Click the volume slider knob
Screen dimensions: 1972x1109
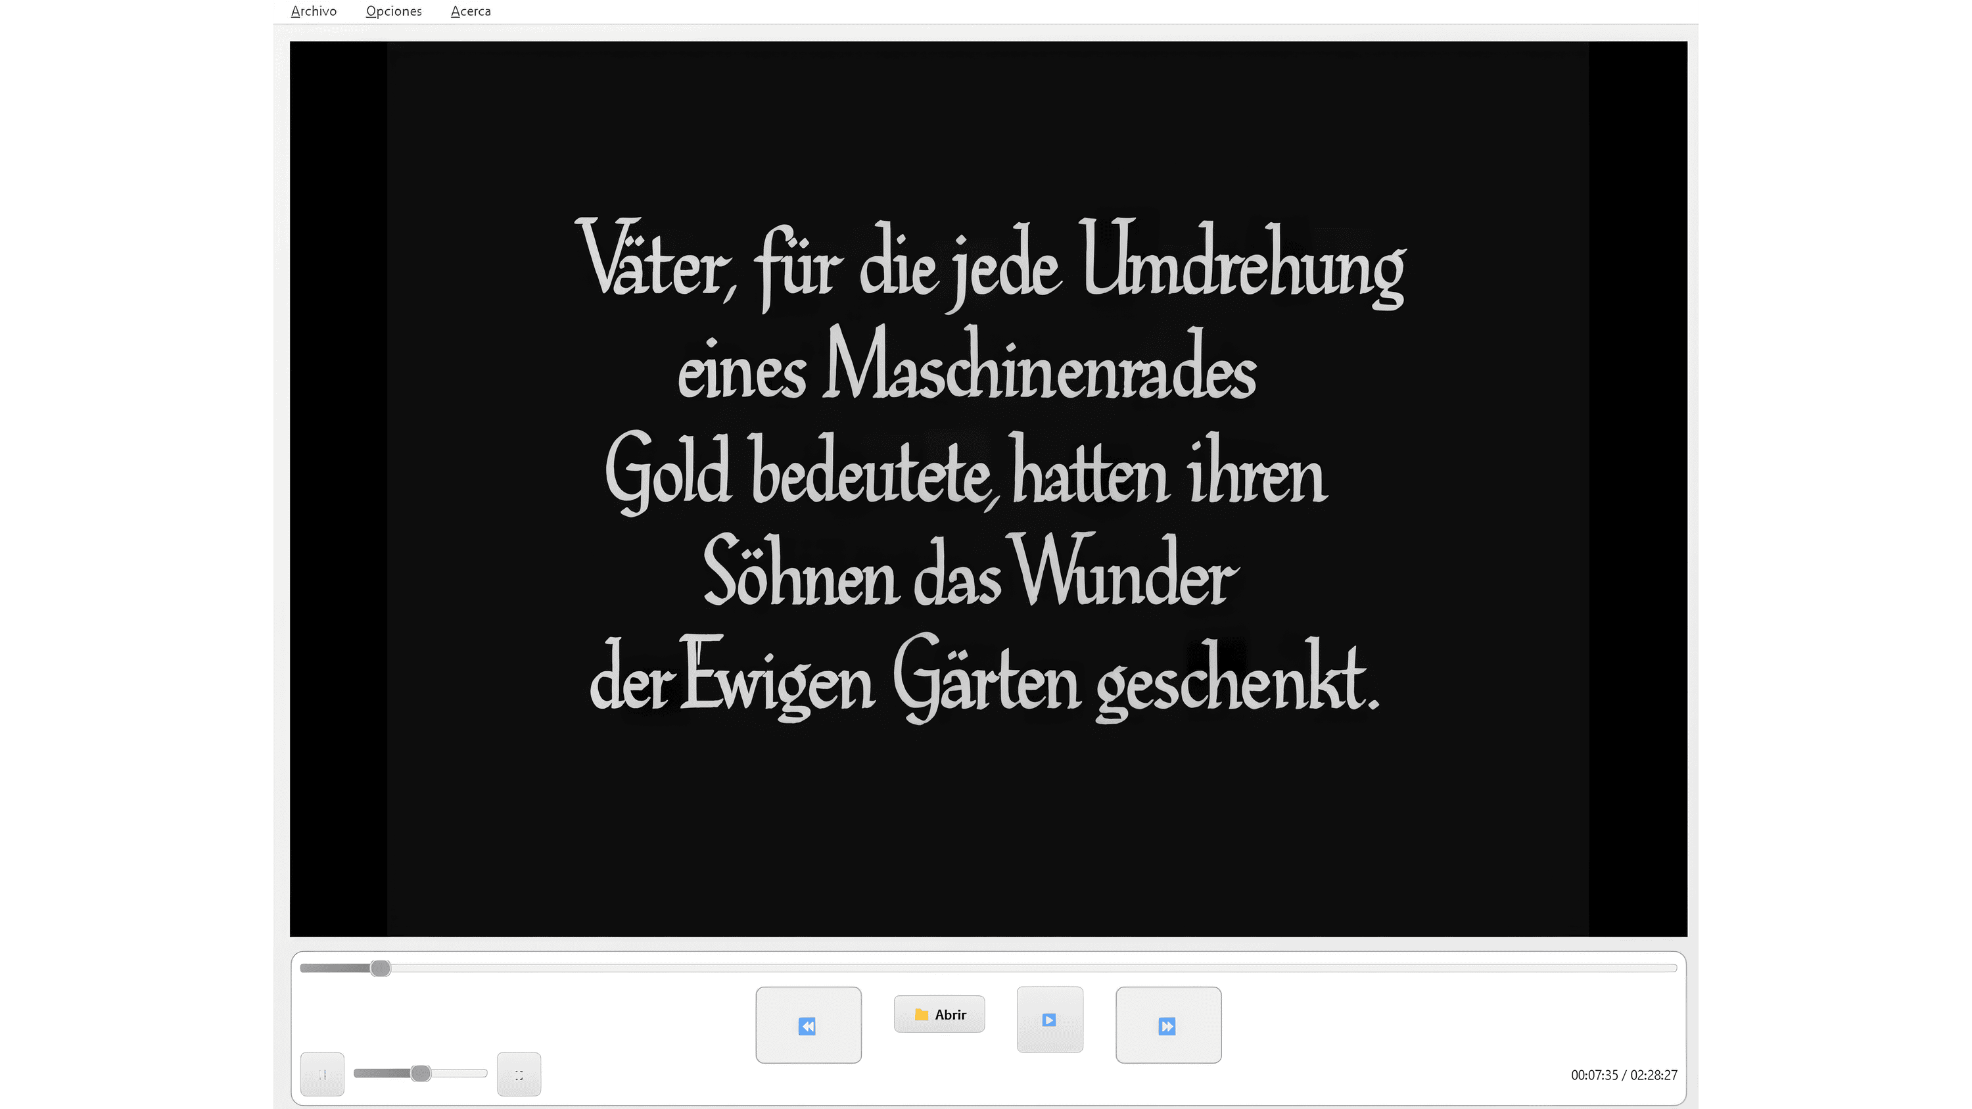[420, 1073]
